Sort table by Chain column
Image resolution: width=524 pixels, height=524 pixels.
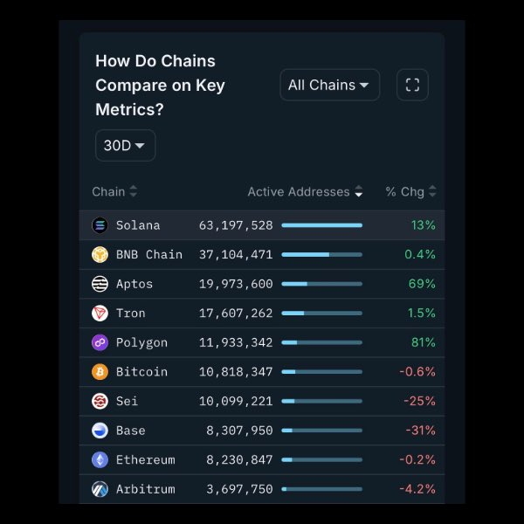tap(114, 192)
